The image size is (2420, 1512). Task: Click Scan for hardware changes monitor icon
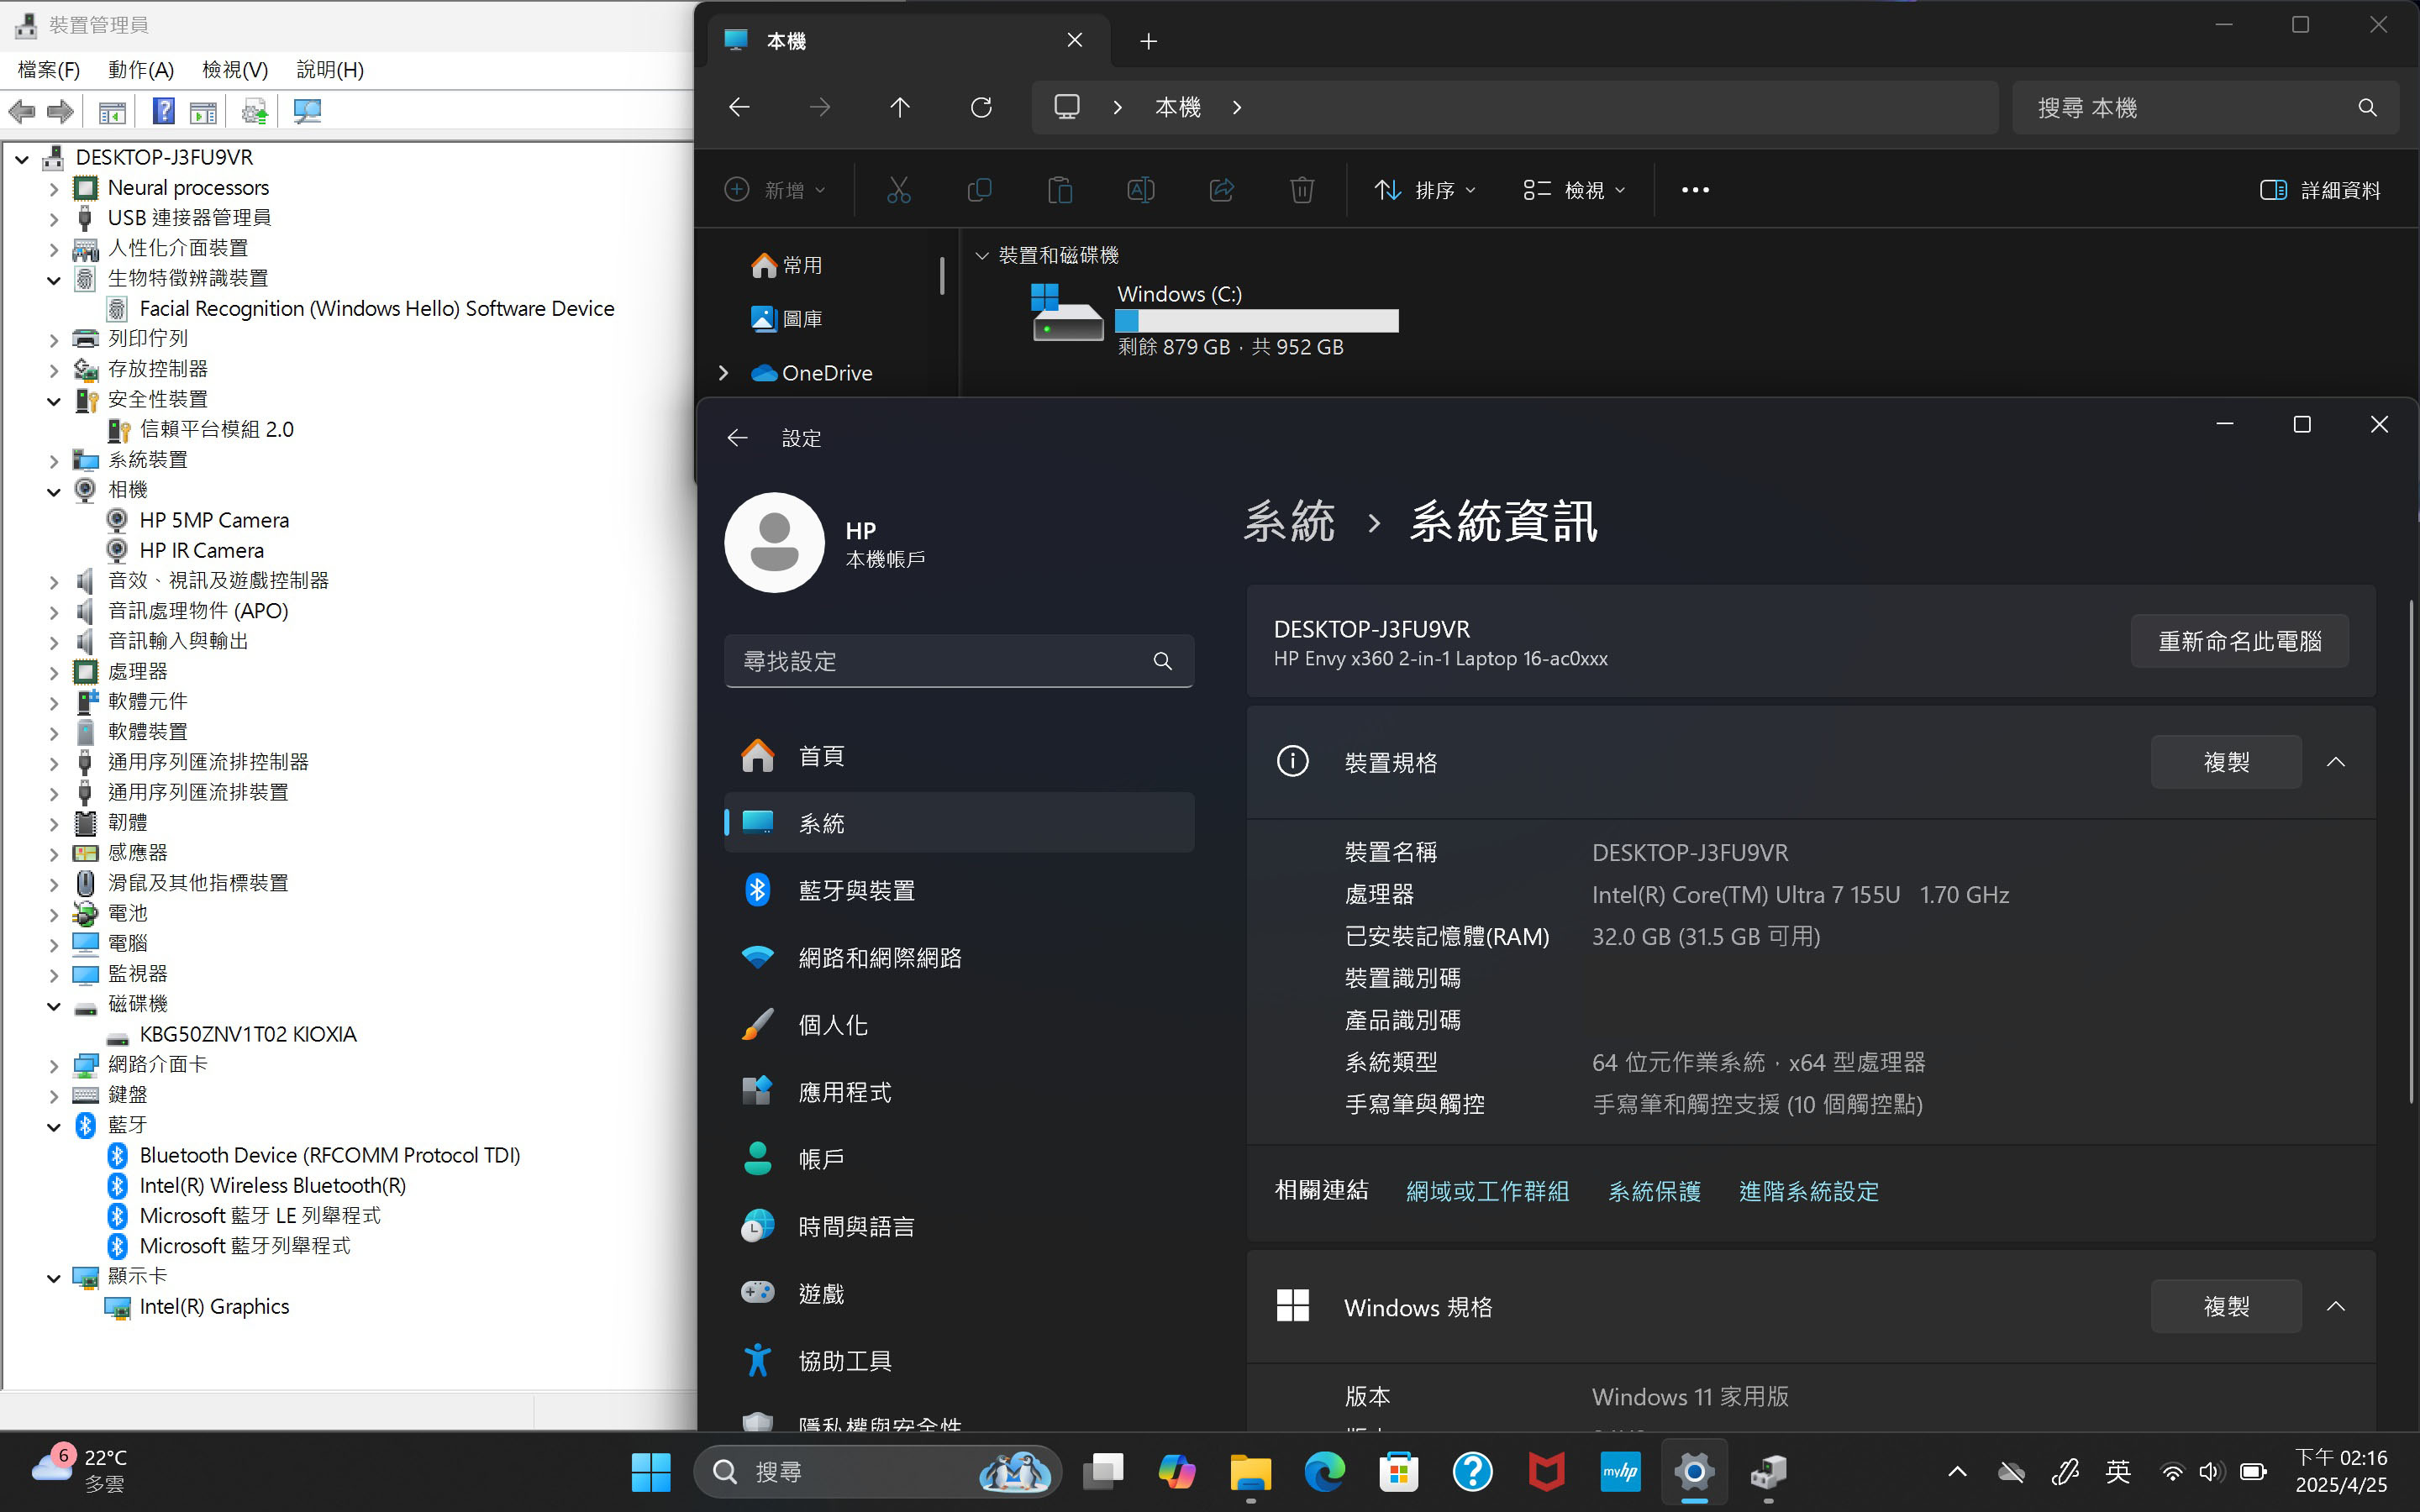(x=307, y=111)
